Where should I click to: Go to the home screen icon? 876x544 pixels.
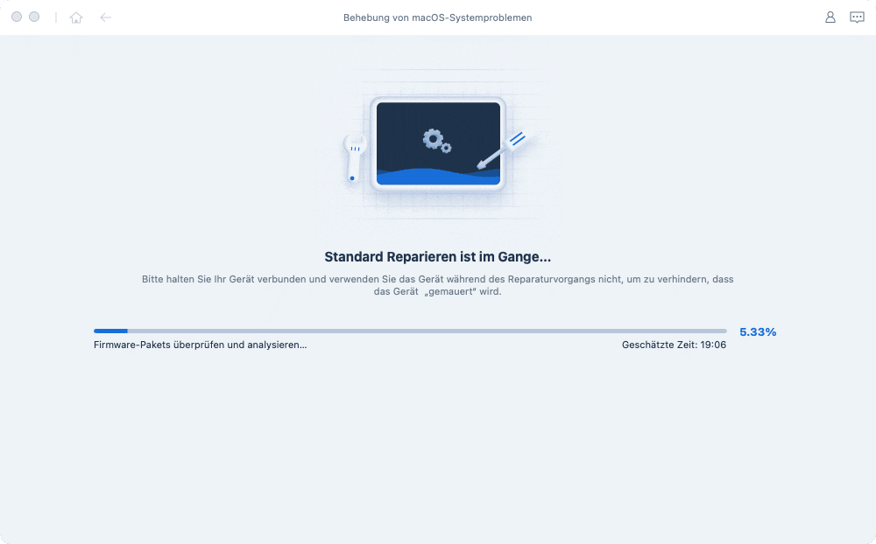pos(76,17)
